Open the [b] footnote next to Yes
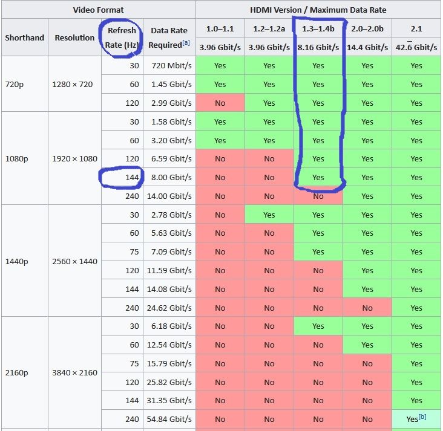Viewport: 443px width, 431px height. (x=424, y=418)
